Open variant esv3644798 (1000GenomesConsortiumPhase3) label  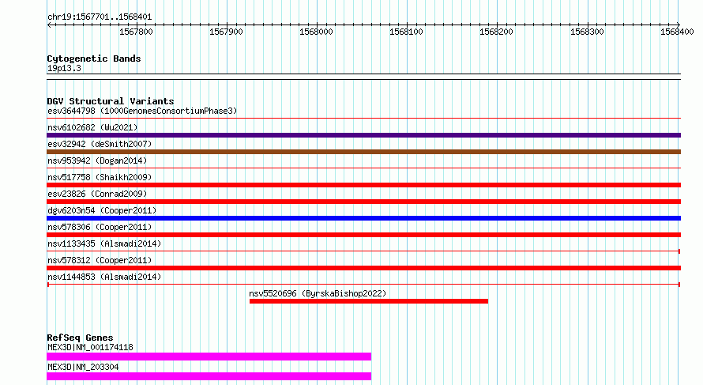coord(142,111)
